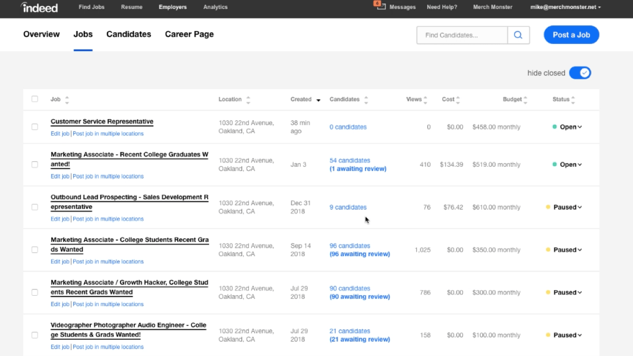
Task: Sort by Job column arrows
Action: click(67, 99)
